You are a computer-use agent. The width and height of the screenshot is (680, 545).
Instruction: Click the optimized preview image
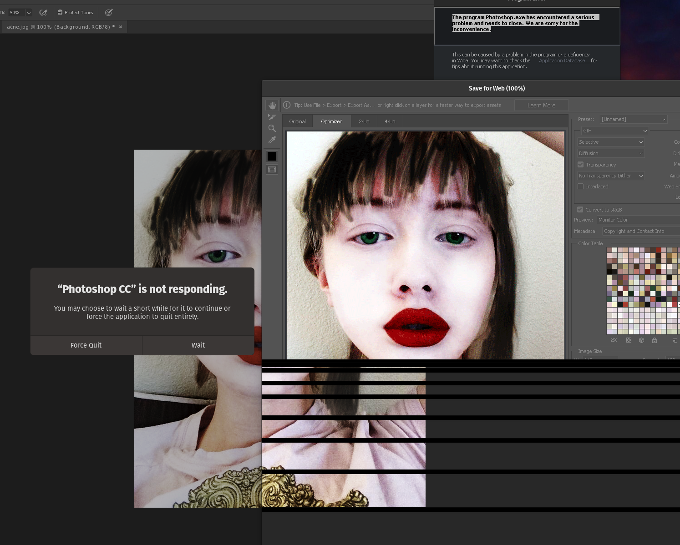tap(425, 246)
